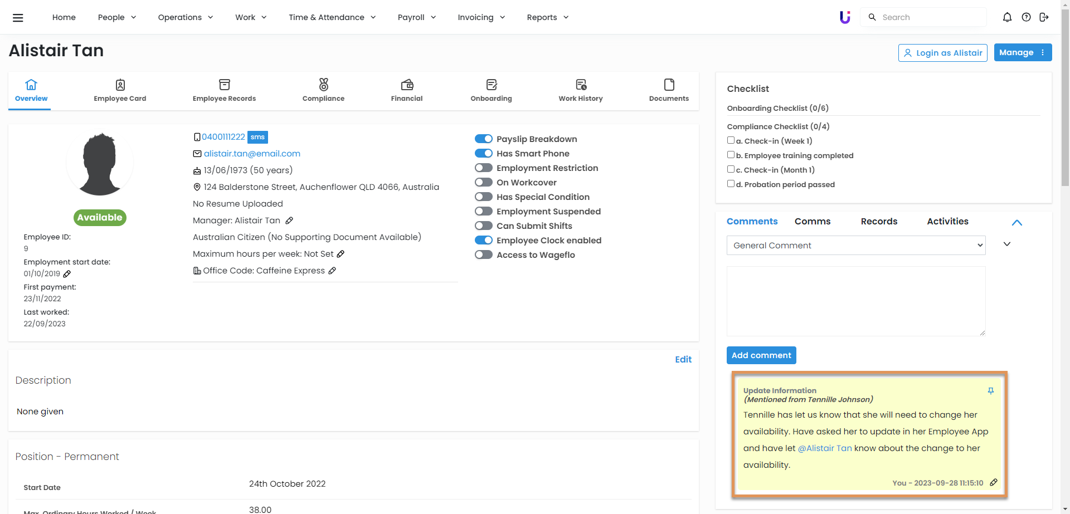Open General Comment type dropdown

856,246
